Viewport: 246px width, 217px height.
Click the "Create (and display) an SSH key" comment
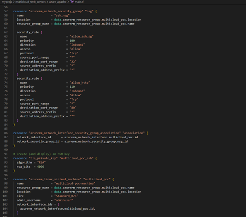pos(41,154)
